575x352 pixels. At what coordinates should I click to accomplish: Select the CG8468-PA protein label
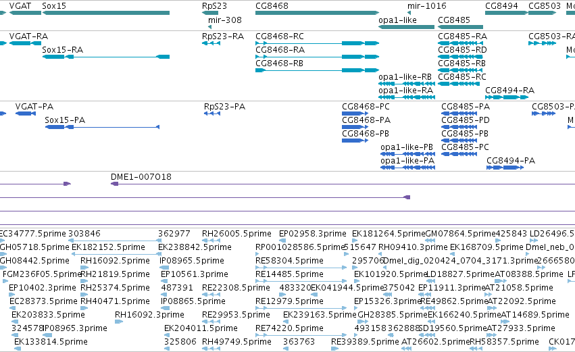[x=366, y=120]
